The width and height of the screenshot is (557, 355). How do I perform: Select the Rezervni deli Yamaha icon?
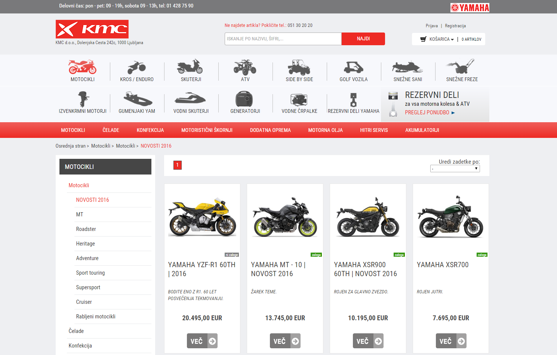point(353,100)
